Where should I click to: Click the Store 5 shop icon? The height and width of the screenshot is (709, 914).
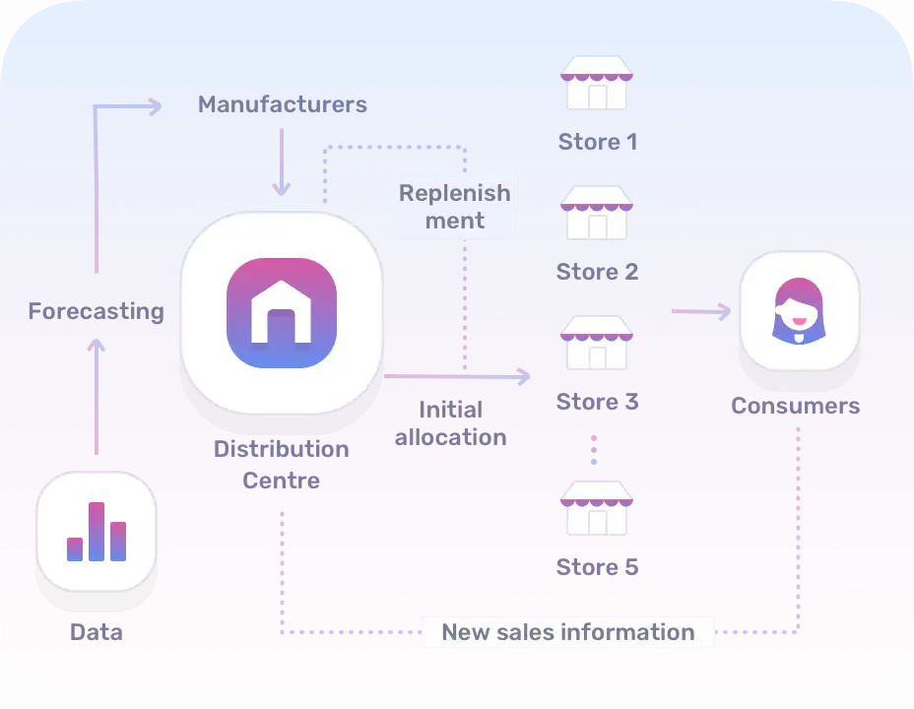pyautogui.click(x=597, y=508)
